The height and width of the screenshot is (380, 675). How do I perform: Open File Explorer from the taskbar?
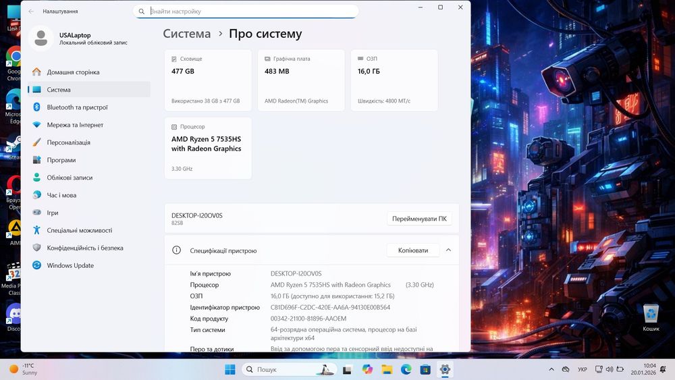tap(387, 369)
